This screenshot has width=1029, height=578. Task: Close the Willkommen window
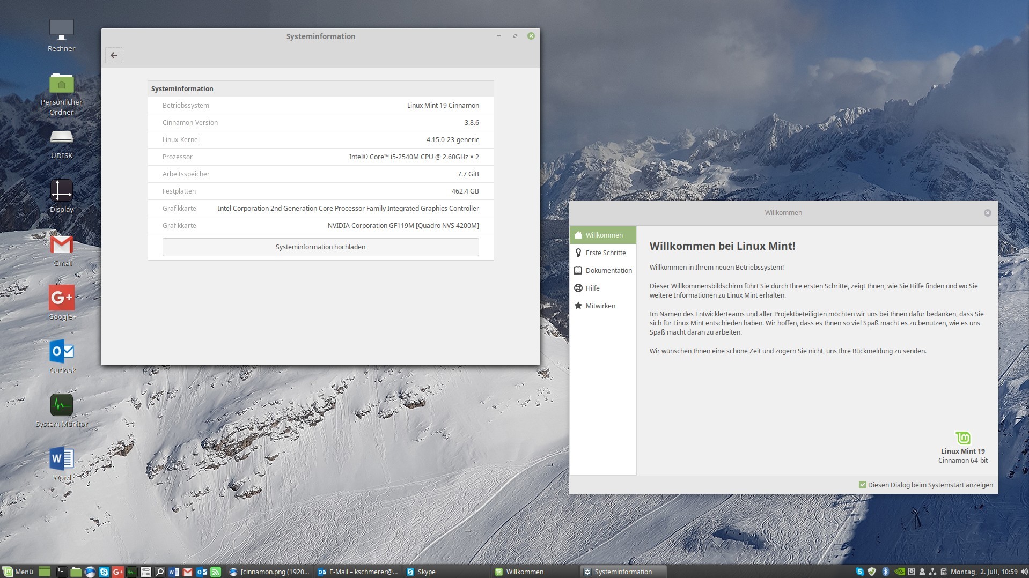(987, 213)
